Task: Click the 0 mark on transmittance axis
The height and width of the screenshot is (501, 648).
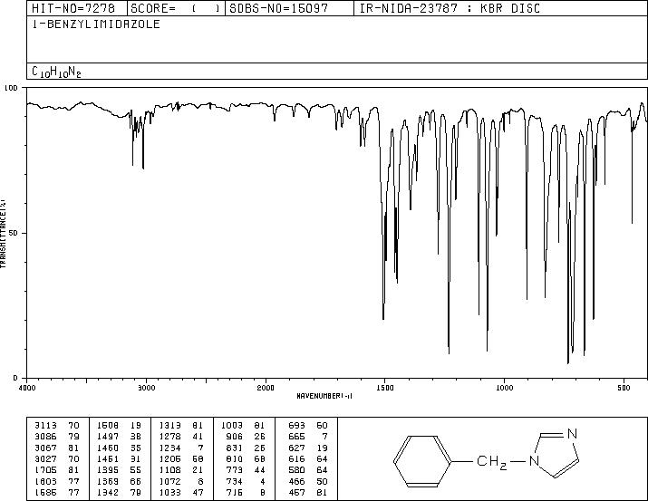Action: click(15, 378)
